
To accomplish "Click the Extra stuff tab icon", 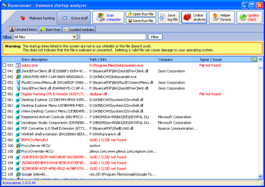I will [x=65, y=18].
